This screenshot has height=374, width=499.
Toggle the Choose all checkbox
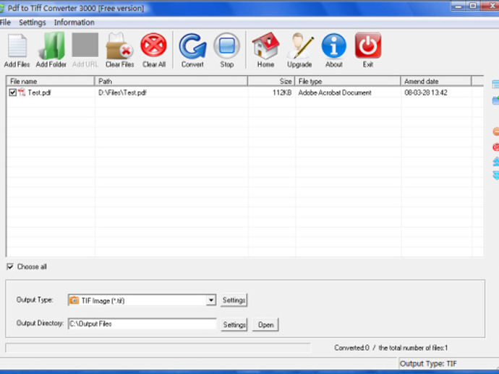[10, 266]
